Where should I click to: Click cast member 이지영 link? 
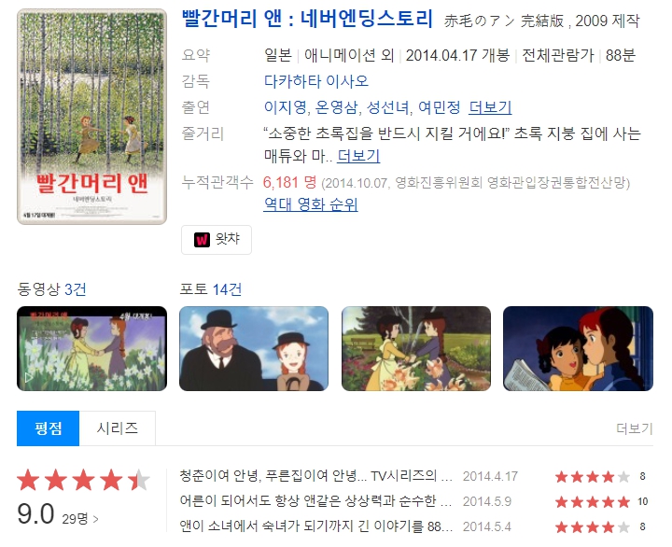[x=285, y=107]
